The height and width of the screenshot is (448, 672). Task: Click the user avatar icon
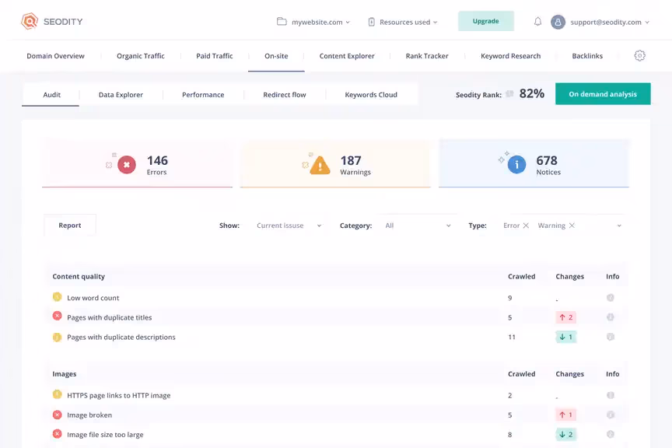pyautogui.click(x=558, y=22)
